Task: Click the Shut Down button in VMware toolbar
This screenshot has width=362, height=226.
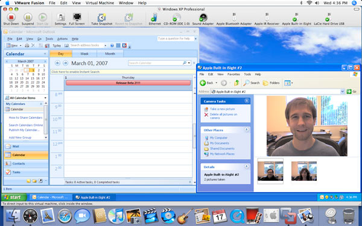Action: [x=11, y=19]
